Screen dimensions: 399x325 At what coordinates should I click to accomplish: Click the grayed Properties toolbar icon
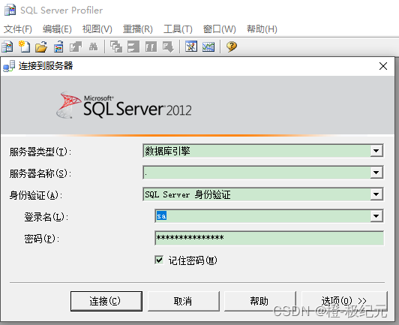click(x=76, y=47)
